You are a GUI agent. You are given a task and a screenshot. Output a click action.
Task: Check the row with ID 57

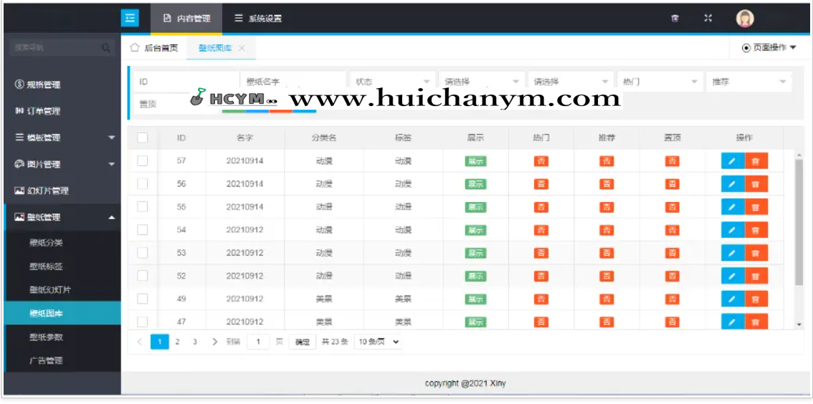(x=143, y=160)
